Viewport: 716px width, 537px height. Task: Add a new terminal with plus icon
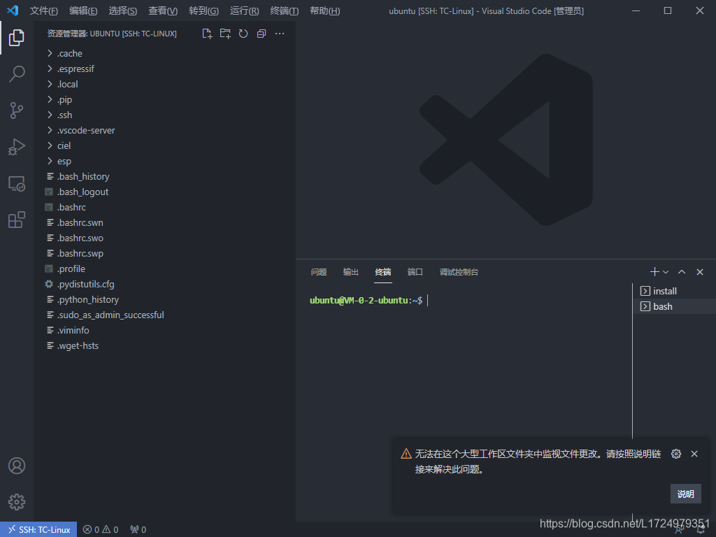point(654,272)
